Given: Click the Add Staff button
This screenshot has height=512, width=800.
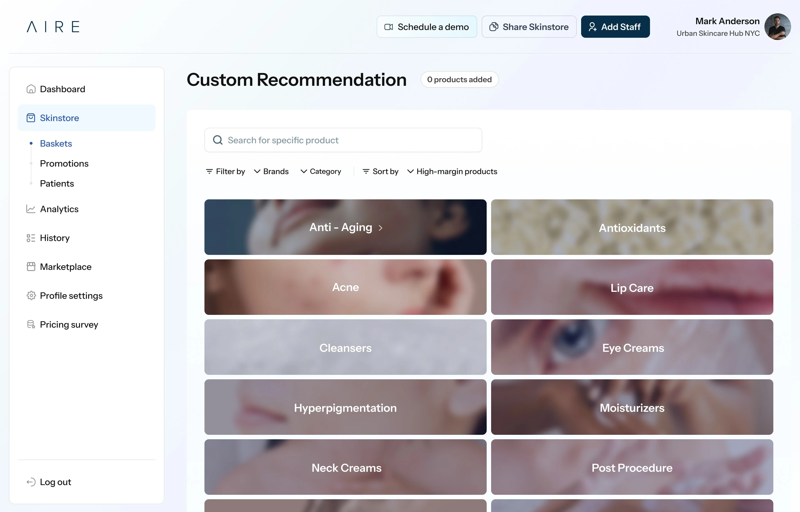Looking at the screenshot, I should (615, 27).
